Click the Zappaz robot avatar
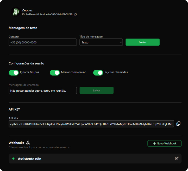188x171 pixels. click(16, 12)
